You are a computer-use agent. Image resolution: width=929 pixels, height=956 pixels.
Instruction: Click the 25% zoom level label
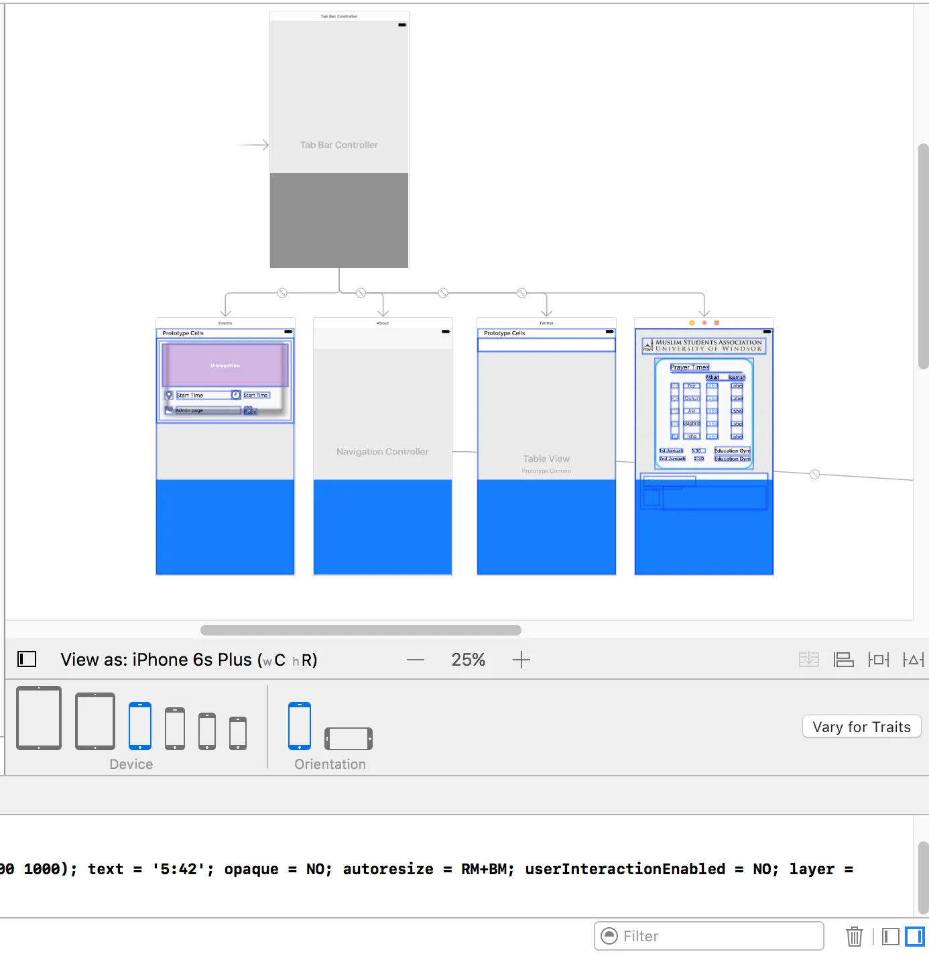pos(468,660)
